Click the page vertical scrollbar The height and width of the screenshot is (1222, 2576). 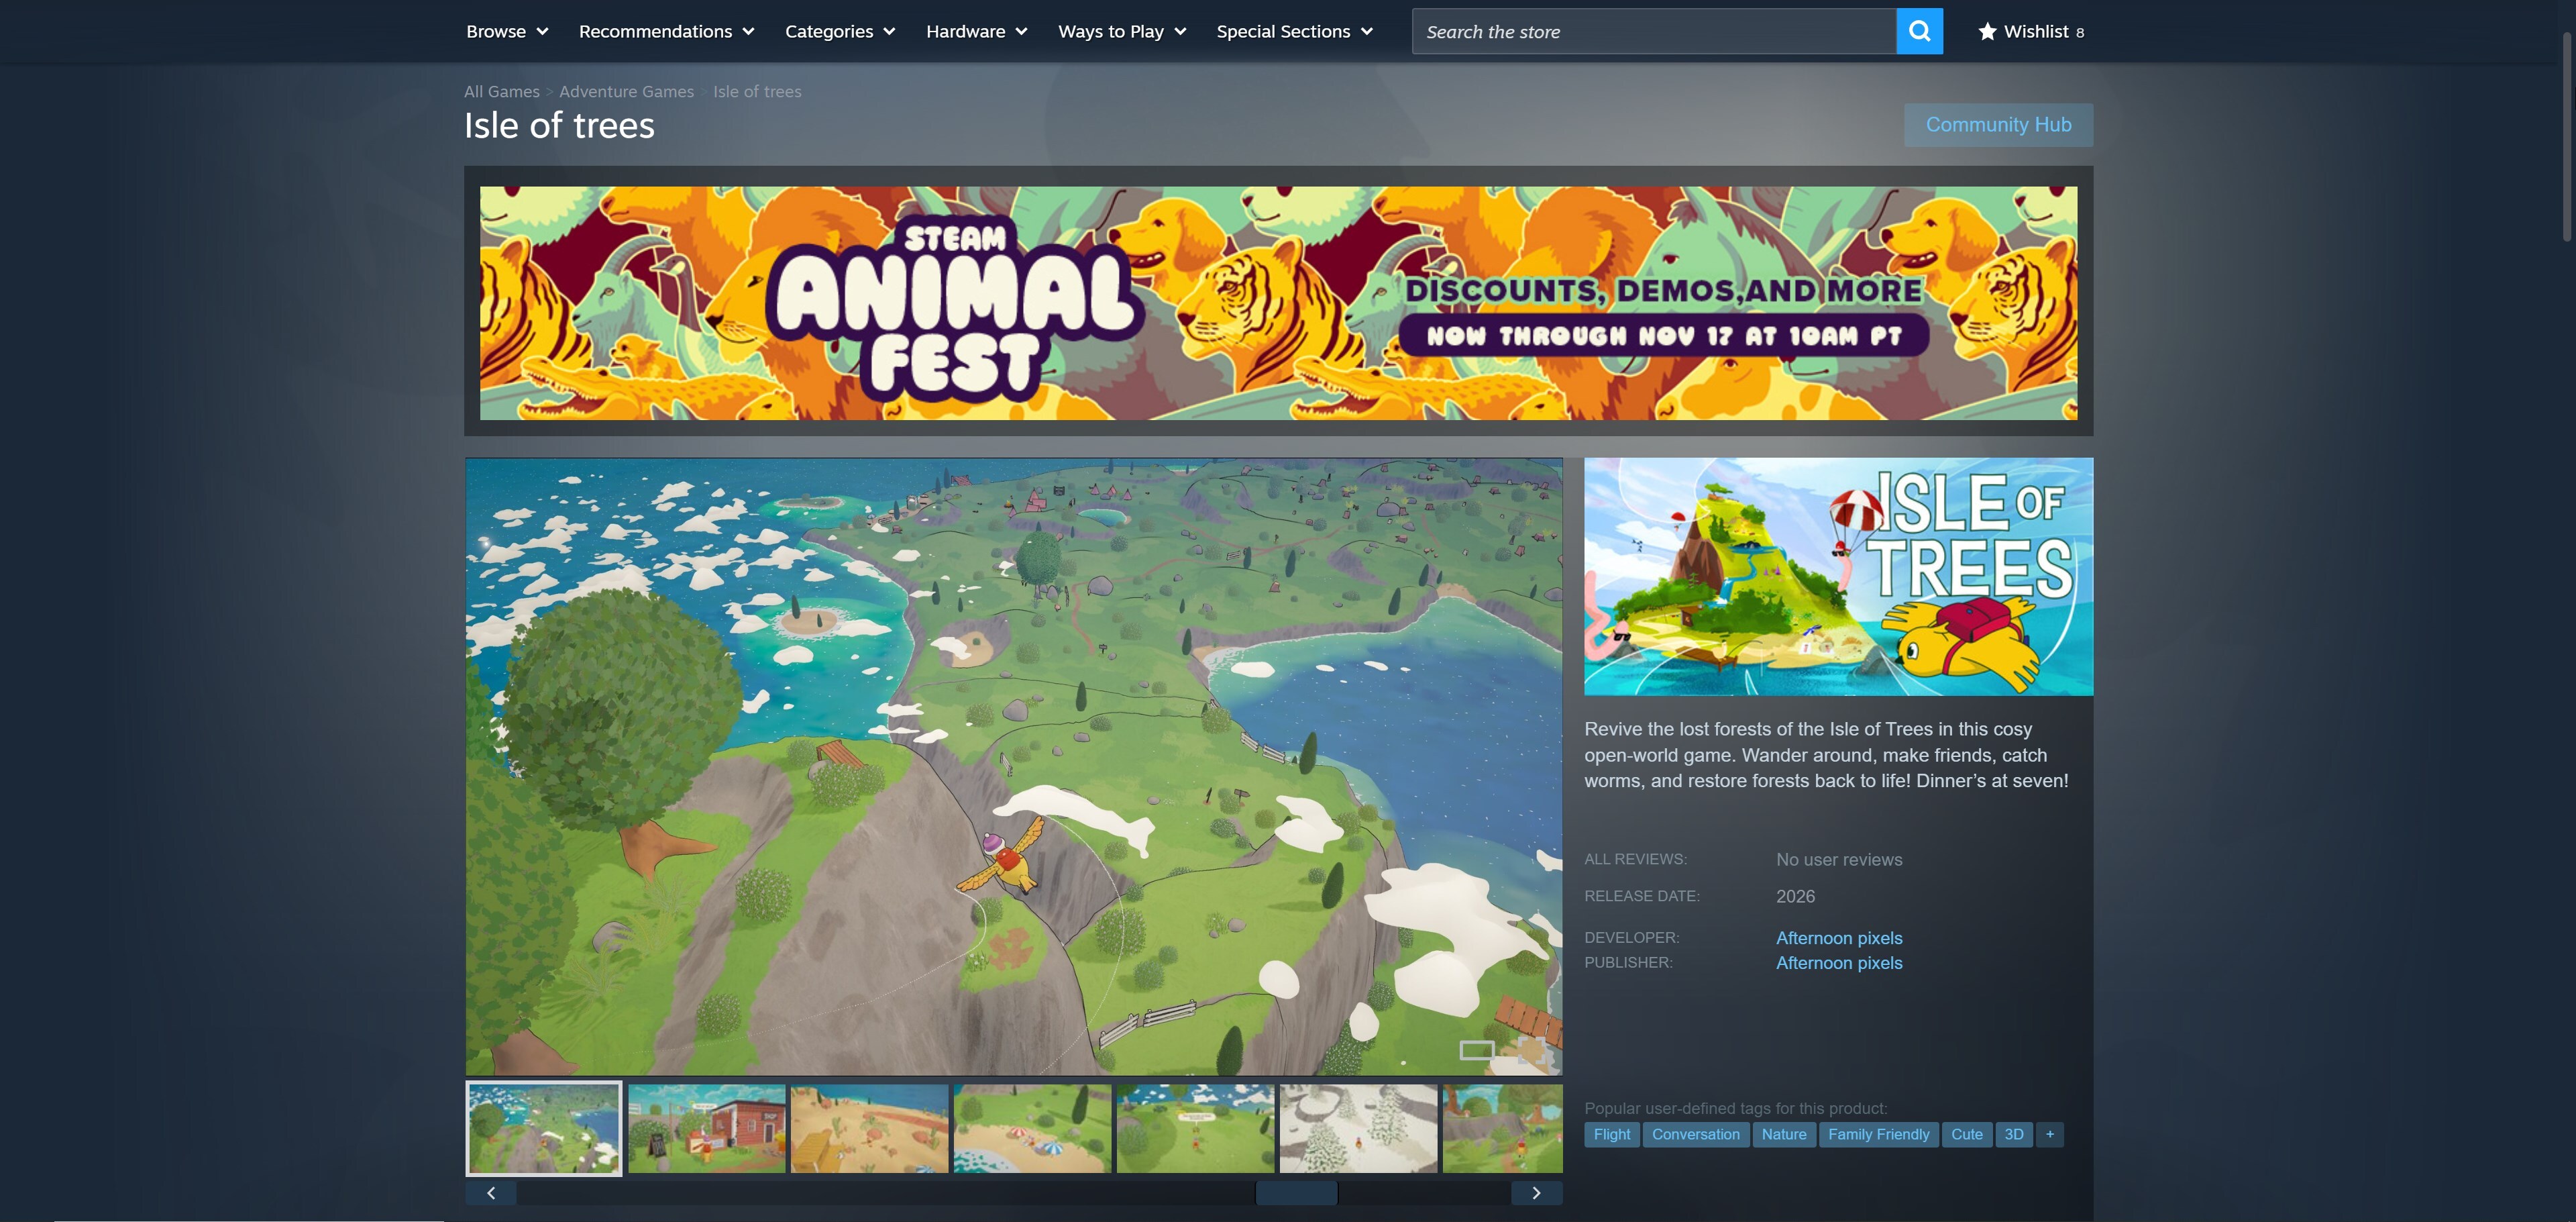point(2567,136)
